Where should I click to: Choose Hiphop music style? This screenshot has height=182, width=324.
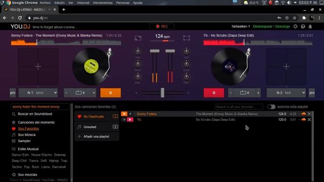pos(54,161)
